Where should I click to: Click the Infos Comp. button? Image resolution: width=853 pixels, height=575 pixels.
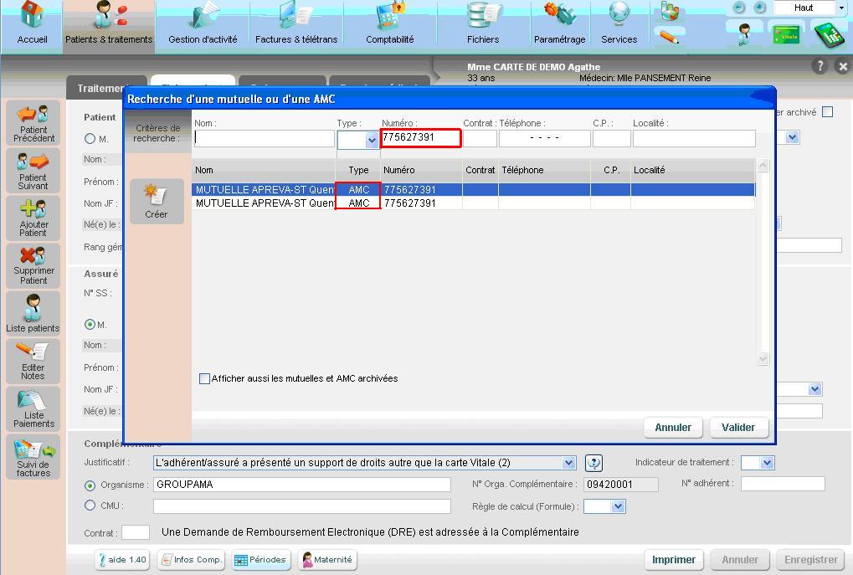point(192,560)
